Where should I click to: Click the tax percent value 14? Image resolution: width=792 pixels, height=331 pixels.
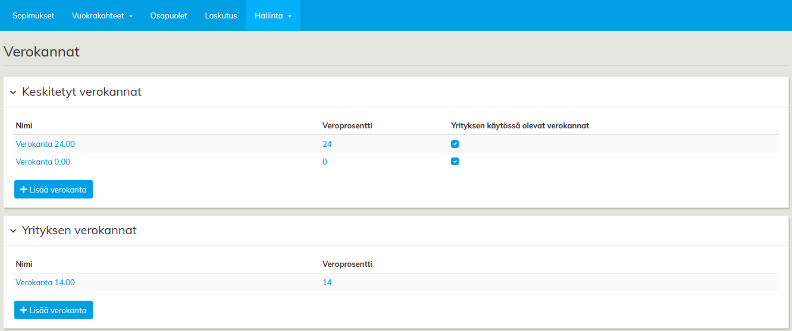tap(327, 282)
